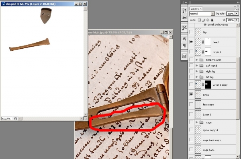The height and width of the screenshot is (159, 241).
Task: Click the lock all padlock icon
Action: coord(212,20)
